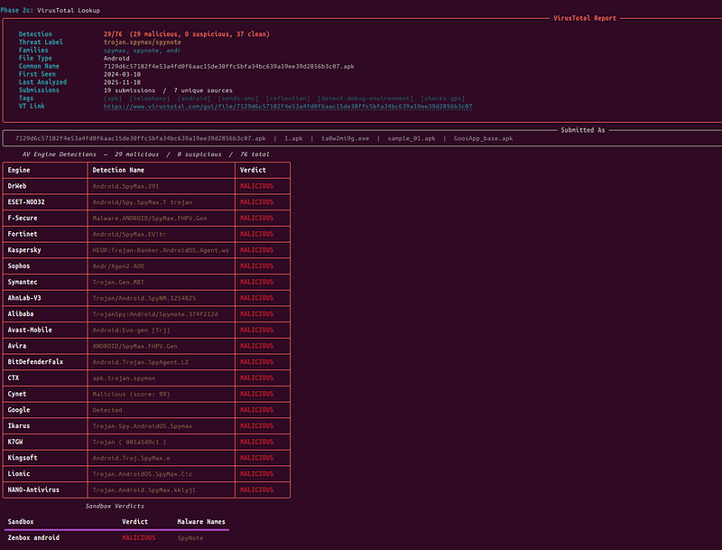Screen dimensions: 722x550
Task: Click the [checks-gps] tag
Action: click(x=442, y=98)
